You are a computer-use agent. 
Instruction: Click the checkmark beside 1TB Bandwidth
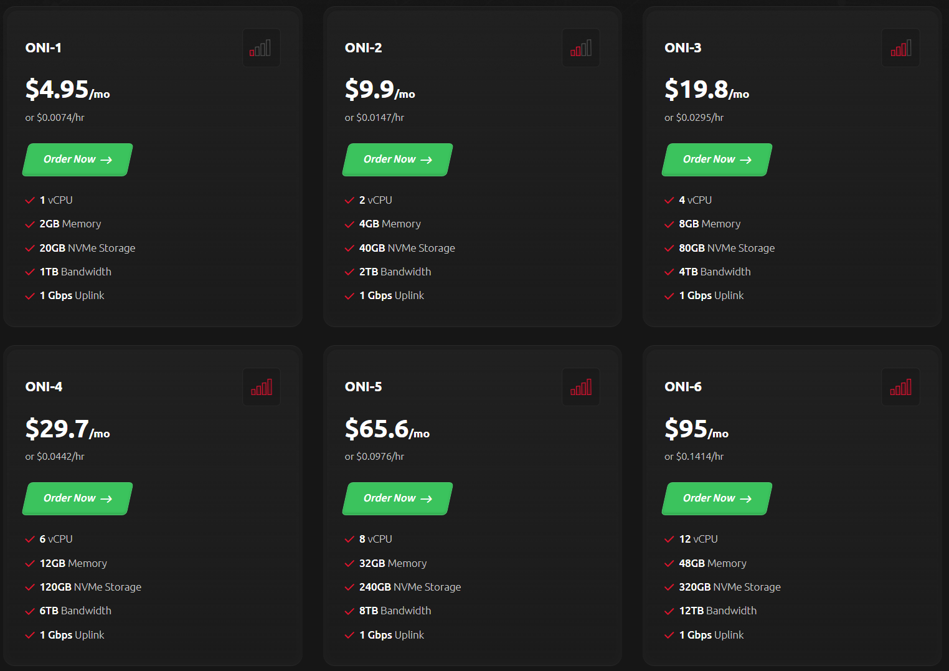(29, 272)
